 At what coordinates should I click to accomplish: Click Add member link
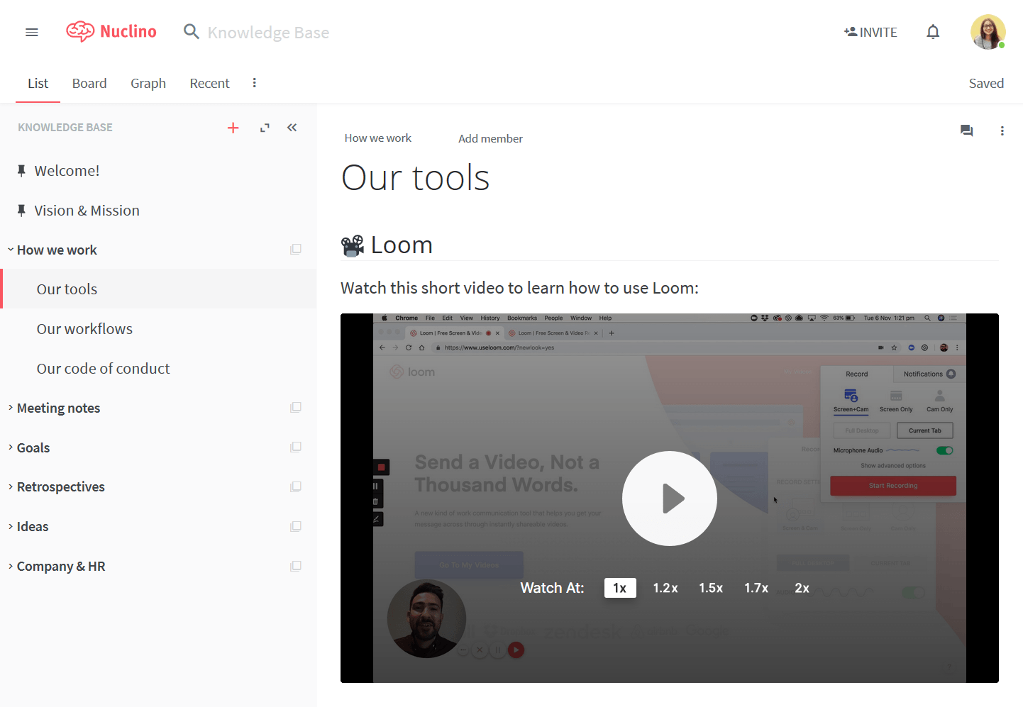pos(490,139)
